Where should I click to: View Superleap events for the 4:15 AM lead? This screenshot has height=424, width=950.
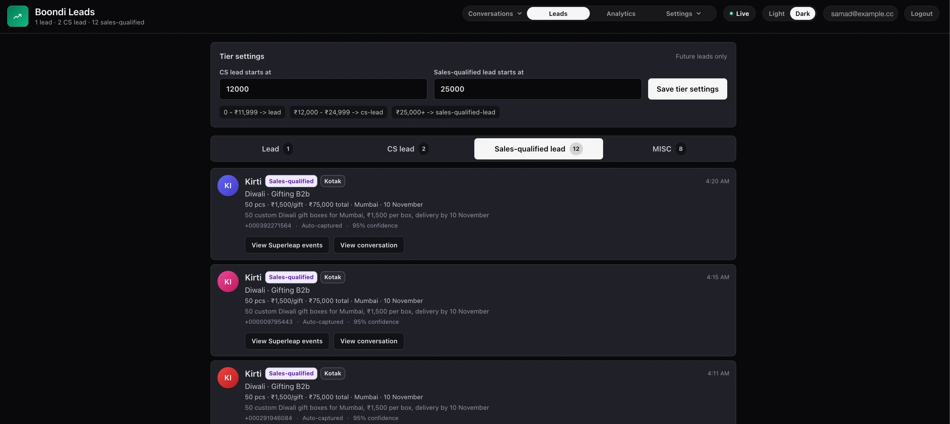pos(287,341)
